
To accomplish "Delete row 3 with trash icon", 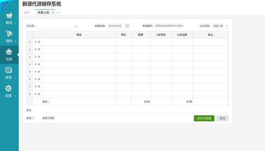I will pyautogui.click(x=39, y=57).
